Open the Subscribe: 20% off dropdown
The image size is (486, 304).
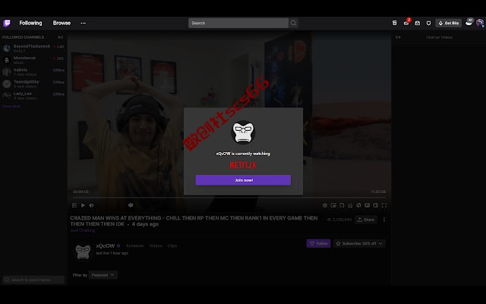[x=359, y=243]
